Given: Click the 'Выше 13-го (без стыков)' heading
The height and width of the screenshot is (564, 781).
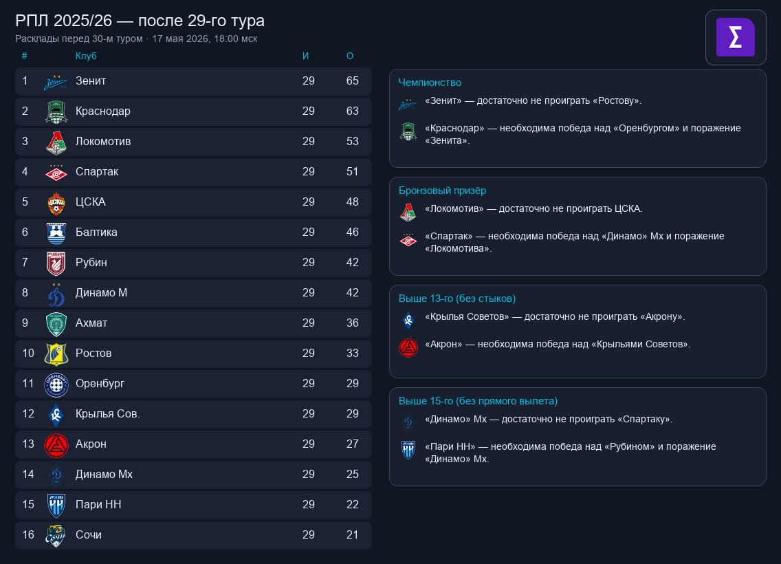Looking at the screenshot, I should coord(456,299).
